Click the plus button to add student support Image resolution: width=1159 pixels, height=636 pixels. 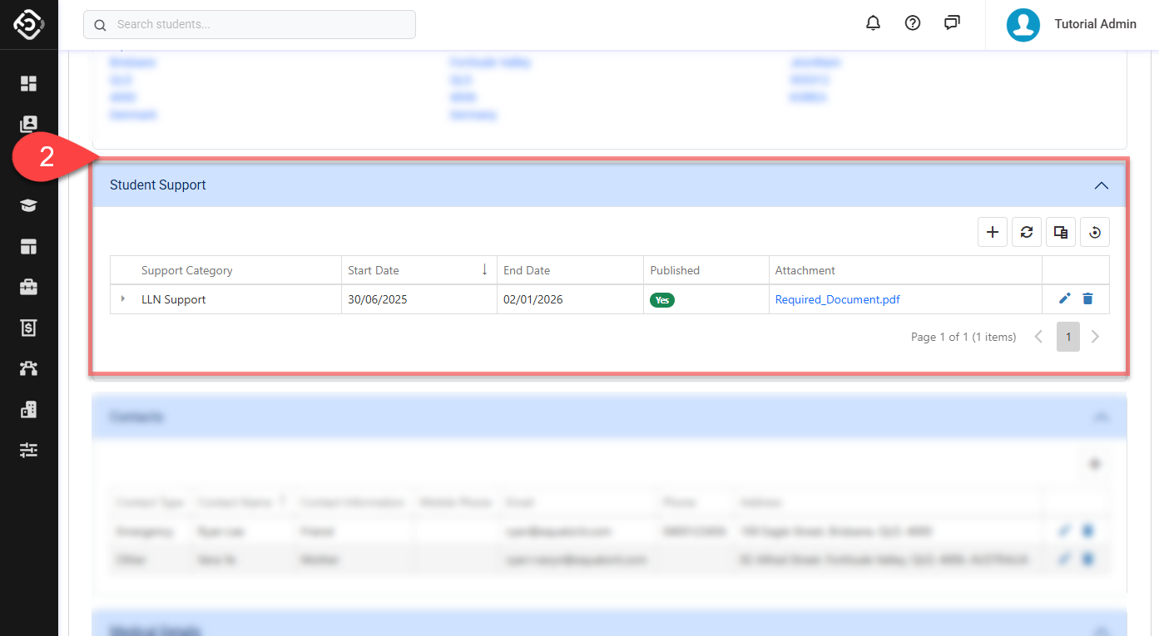pos(992,233)
